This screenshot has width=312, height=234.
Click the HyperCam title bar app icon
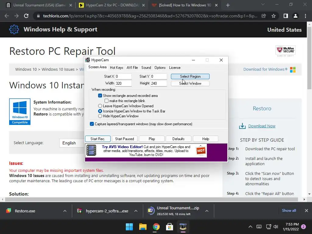pos(87,60)
